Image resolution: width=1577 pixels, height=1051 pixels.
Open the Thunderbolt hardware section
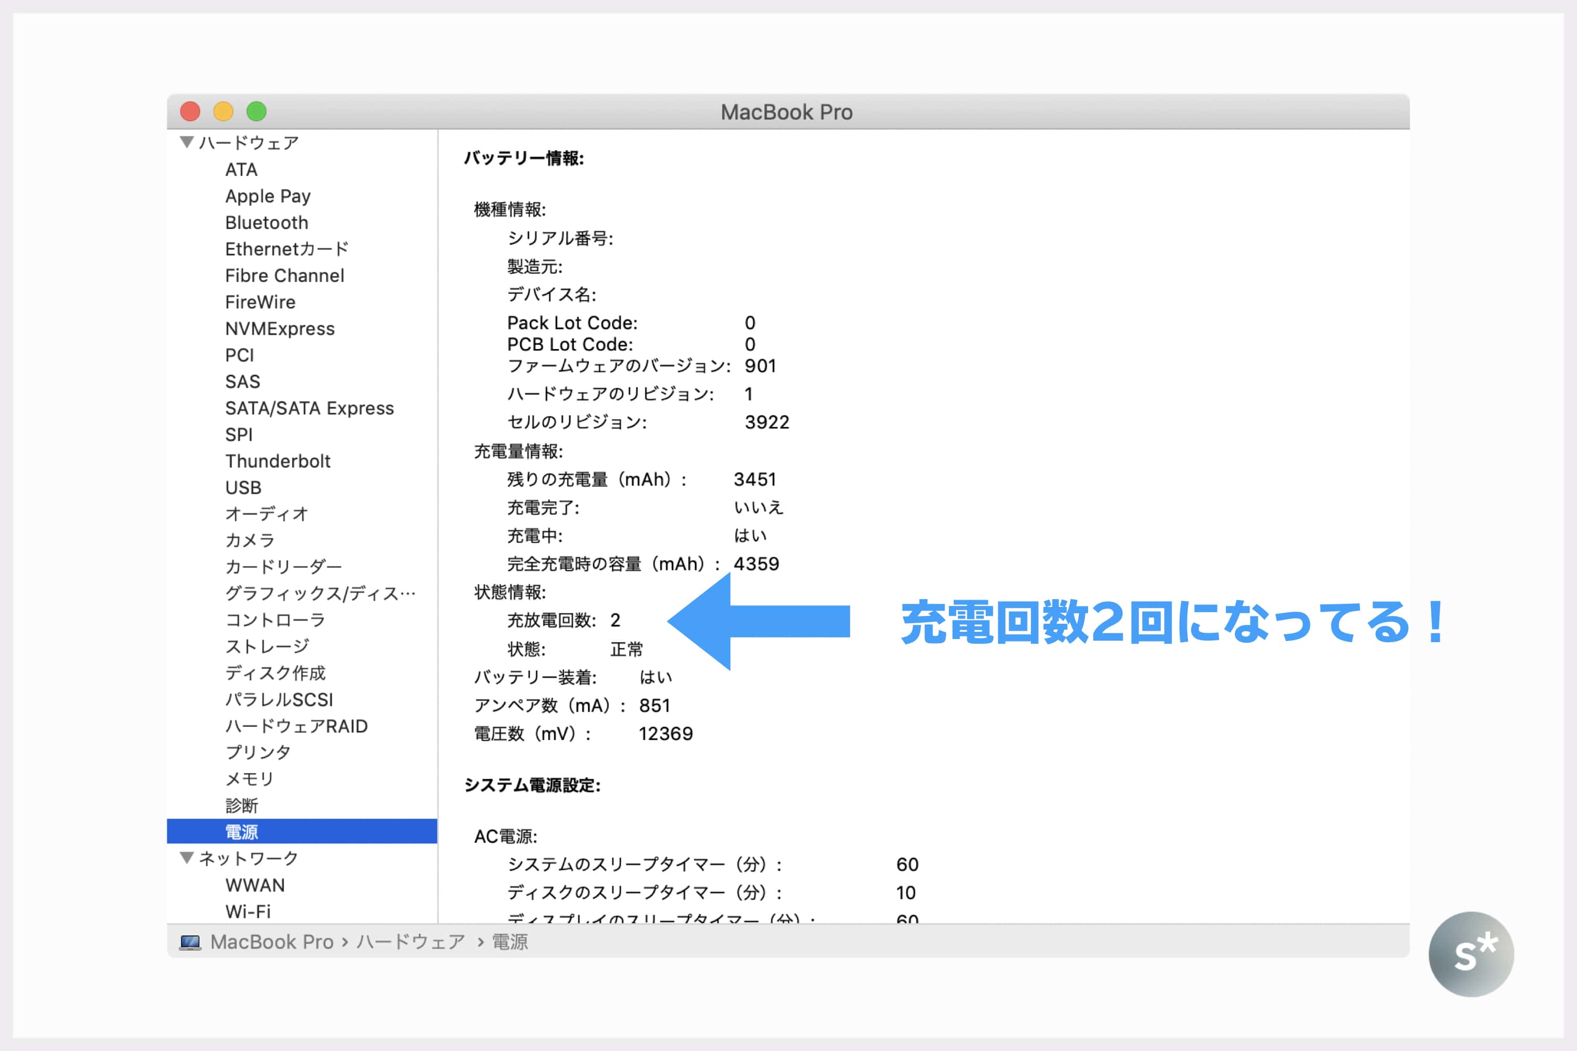[x=278, y=461]
